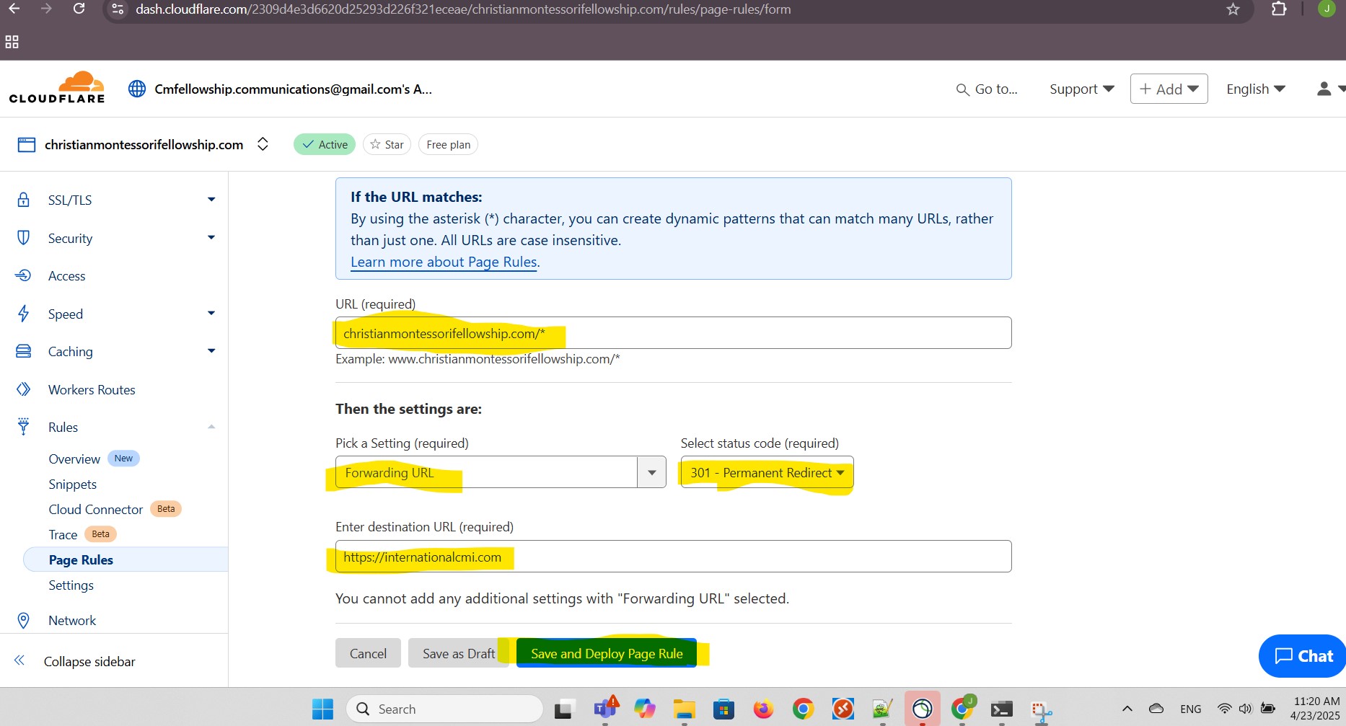Viewport: 1346px width, 726px height.
Task: Click Save as Draft
Action: click(459, 653)
